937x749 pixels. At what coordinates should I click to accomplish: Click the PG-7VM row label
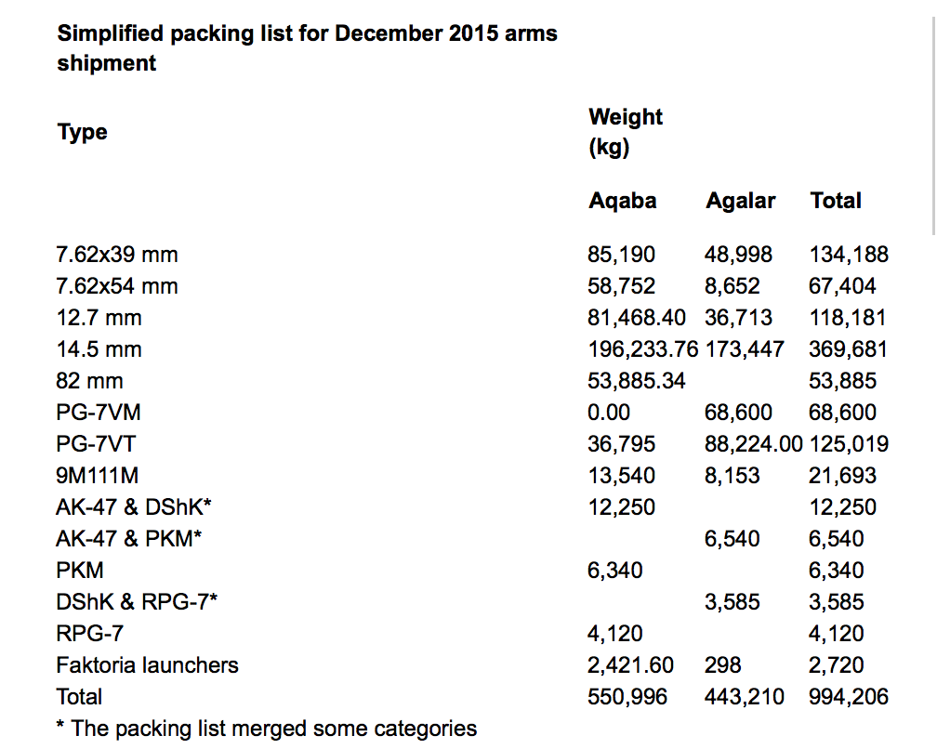[x=101, y=413]
